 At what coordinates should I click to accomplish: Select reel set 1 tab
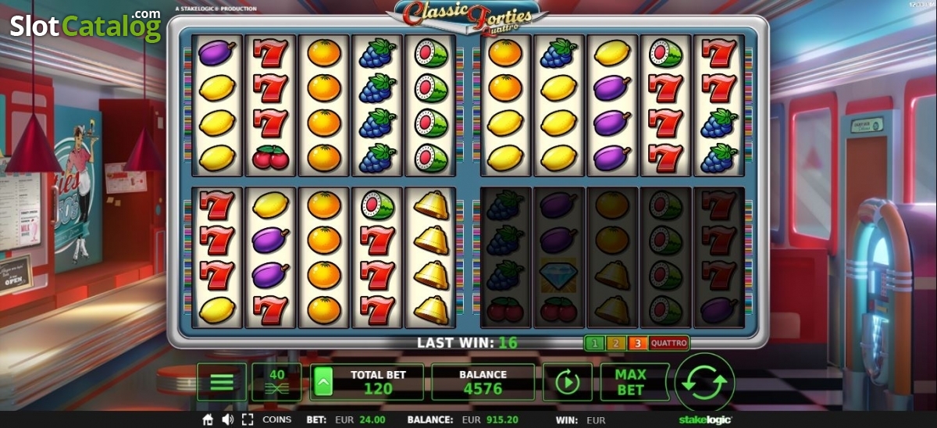coord(594,343)
